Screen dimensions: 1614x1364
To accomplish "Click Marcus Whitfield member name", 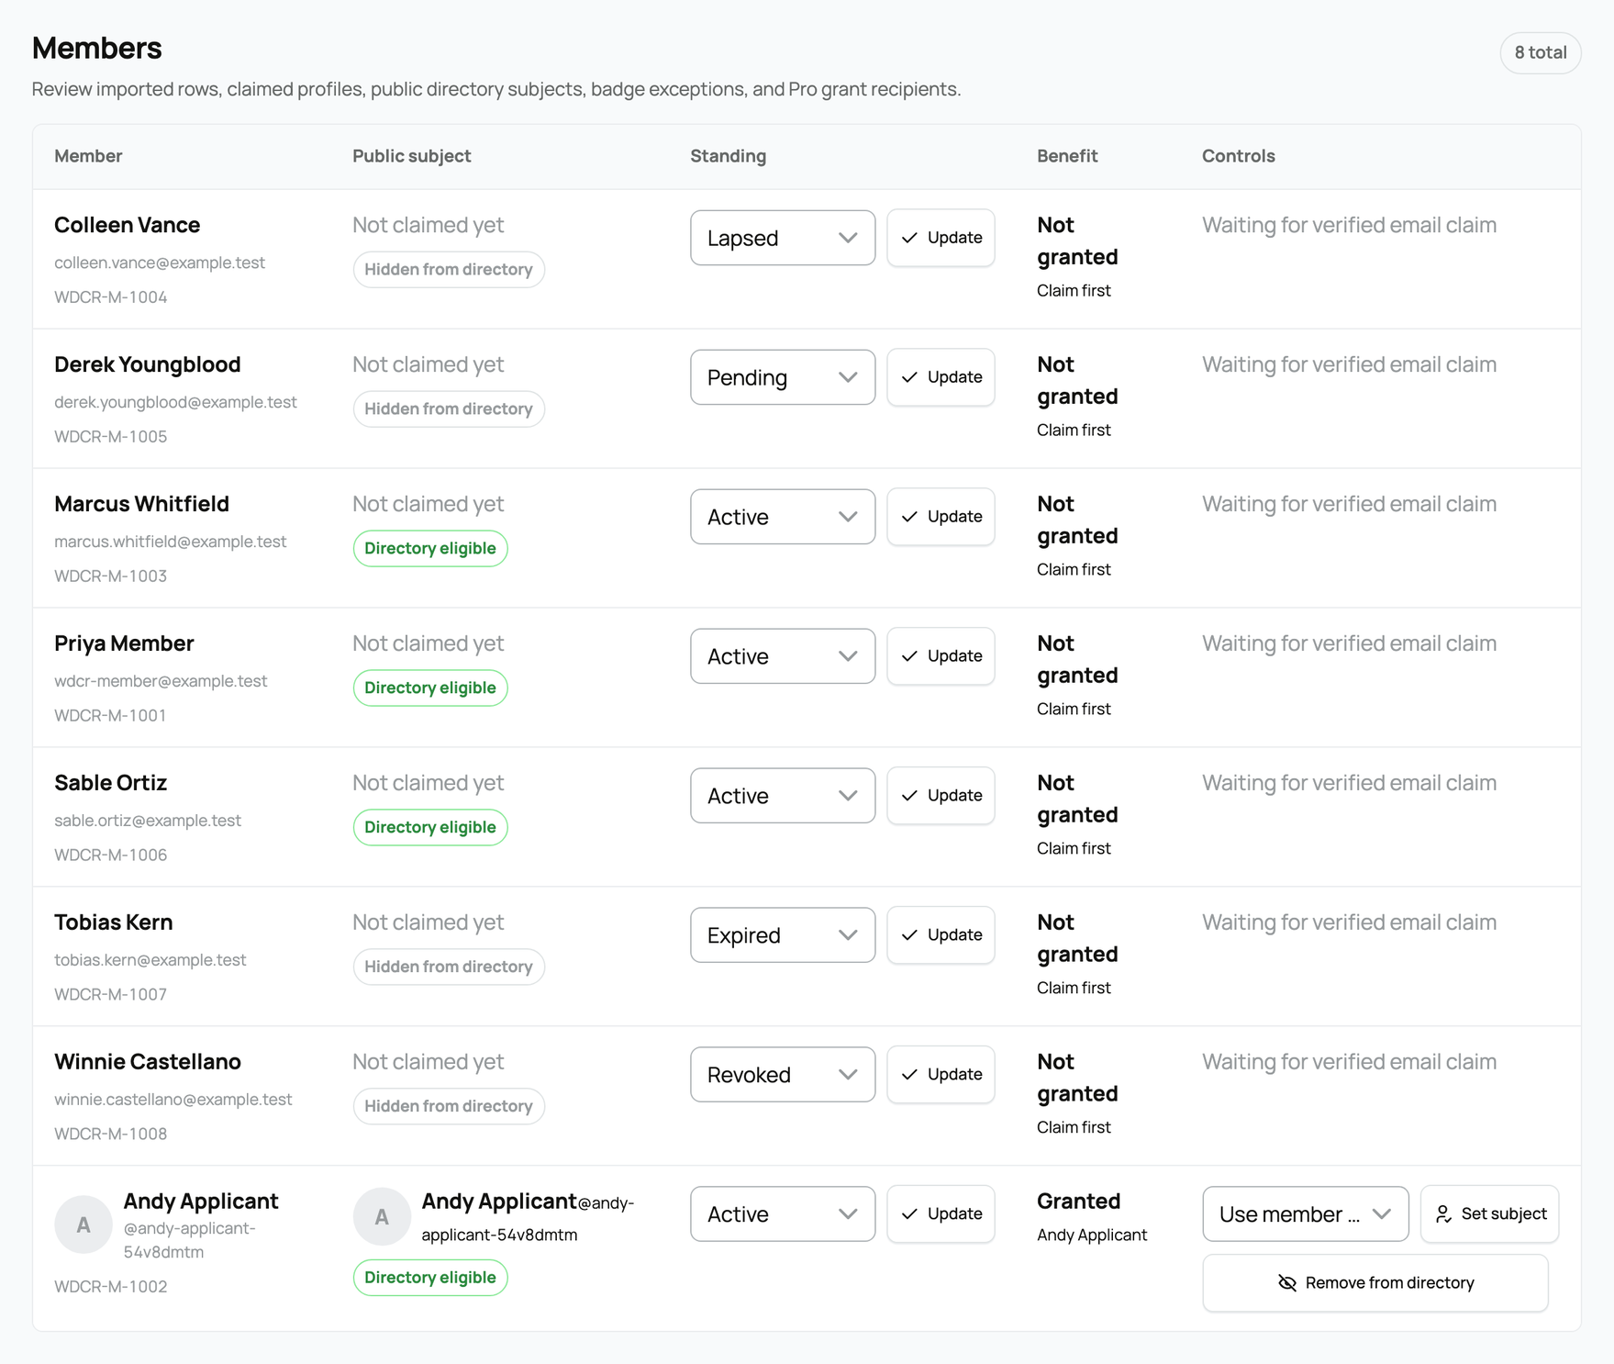I will click(141, 505).
